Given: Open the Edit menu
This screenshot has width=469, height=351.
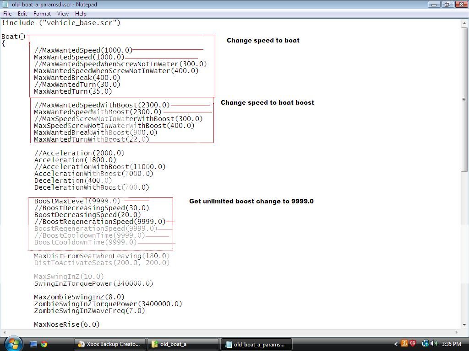Looking at the screenshot, I should (x=22, y=14).
